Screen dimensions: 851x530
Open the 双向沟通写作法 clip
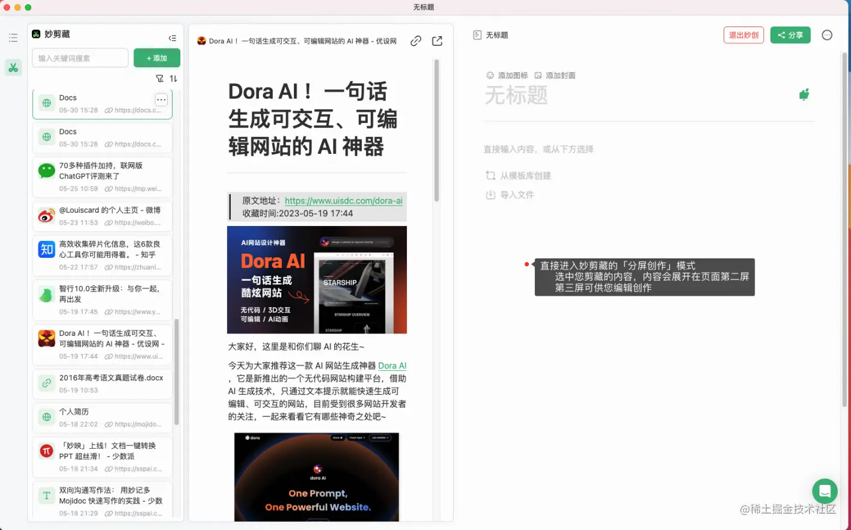point(102,501)
